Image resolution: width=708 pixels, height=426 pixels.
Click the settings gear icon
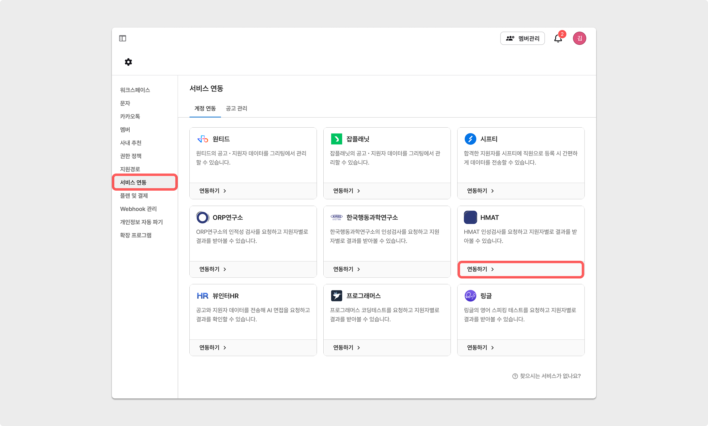point(128,62)
